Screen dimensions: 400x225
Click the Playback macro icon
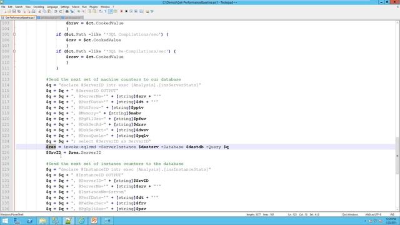click(131, 11)
